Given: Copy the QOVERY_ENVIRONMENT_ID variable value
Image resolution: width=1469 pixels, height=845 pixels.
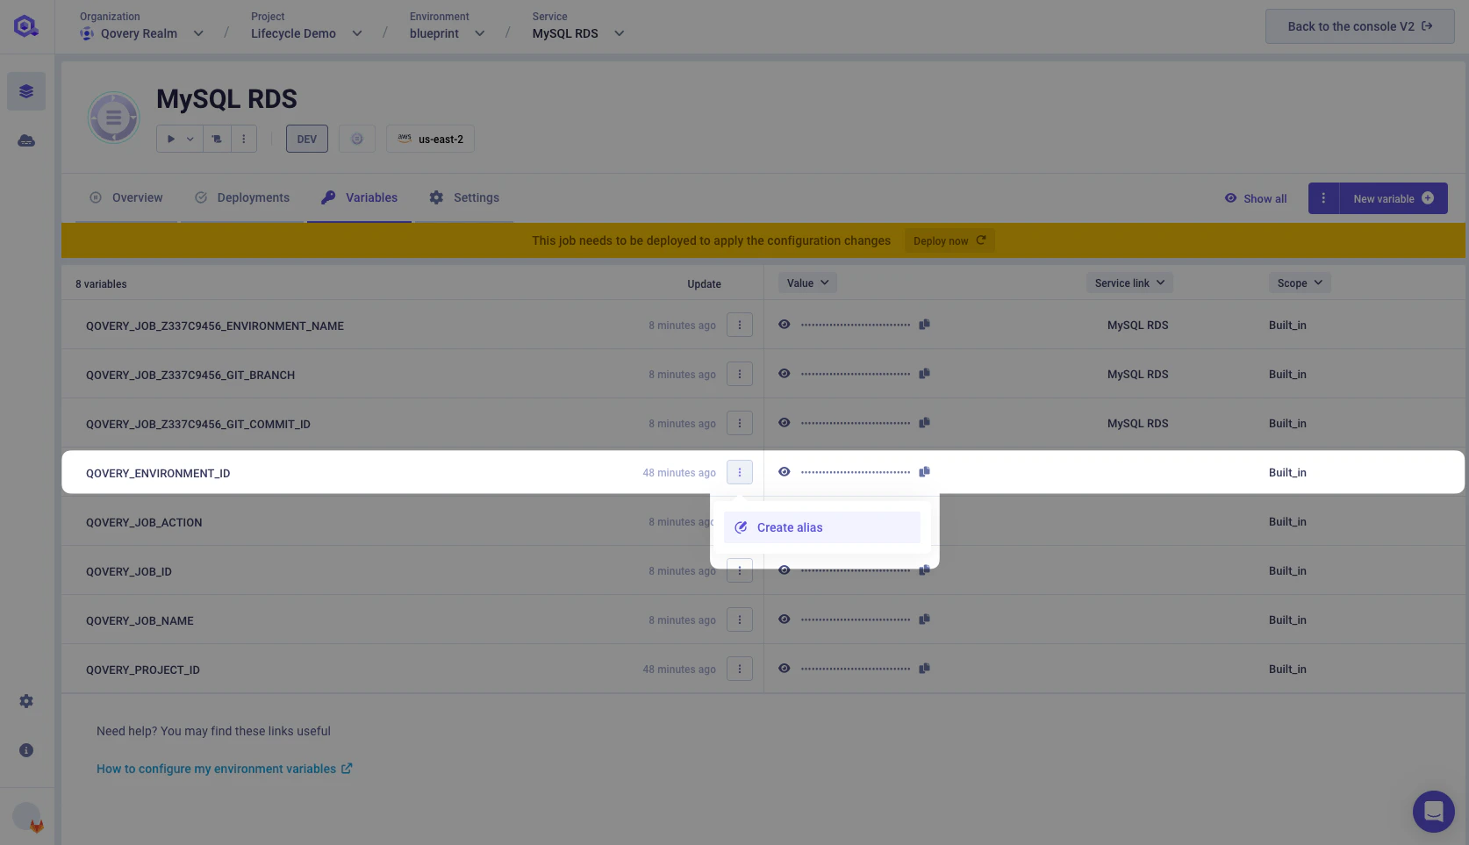Looking at the screenshot, I should point(924,472).
